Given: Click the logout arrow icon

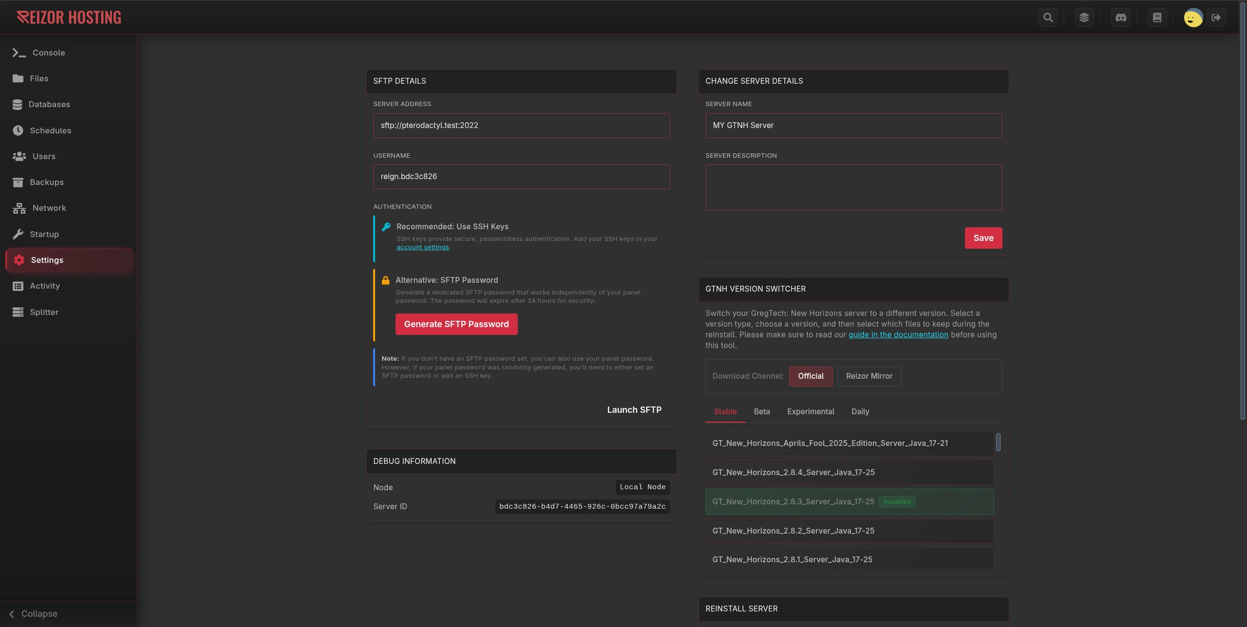Looking at the screenshot, I should pos(1216,18).
